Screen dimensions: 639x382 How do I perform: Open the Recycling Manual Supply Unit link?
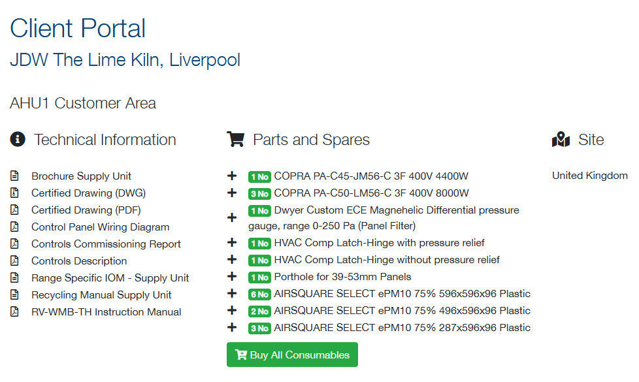pos(101,295)
